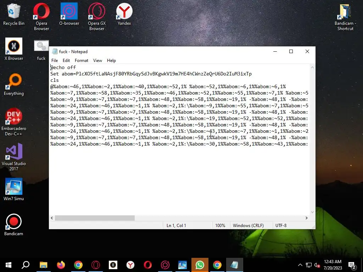Open the View menu in Notepad
The width and height of the screenshot is (363, 272).
(x=97, y=60)
